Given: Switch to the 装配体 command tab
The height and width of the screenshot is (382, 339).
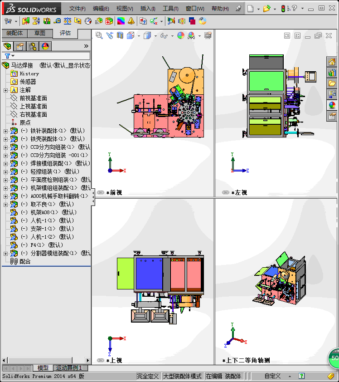Looking at the screenshot, I should [x=15, y=33].
